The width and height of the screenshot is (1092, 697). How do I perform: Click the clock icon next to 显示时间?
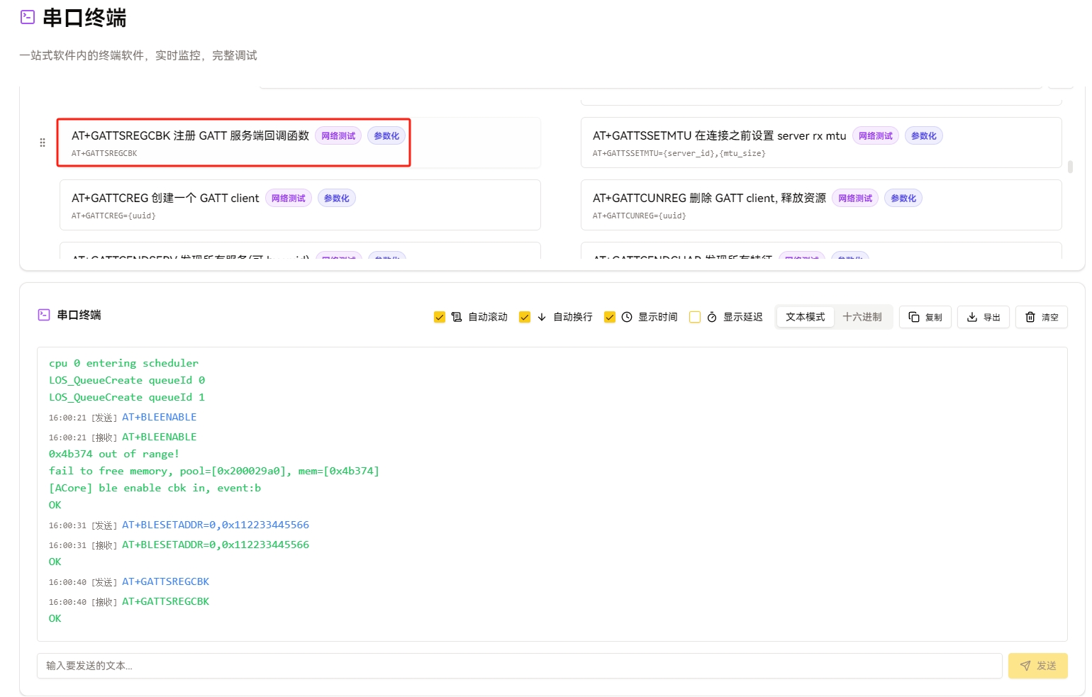[627, 317]
